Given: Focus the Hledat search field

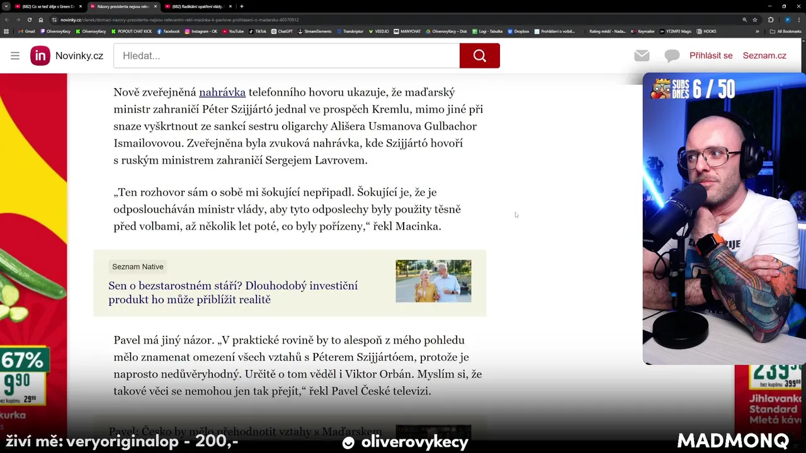Looking at the screenshot, I should [x=287, y=55].
